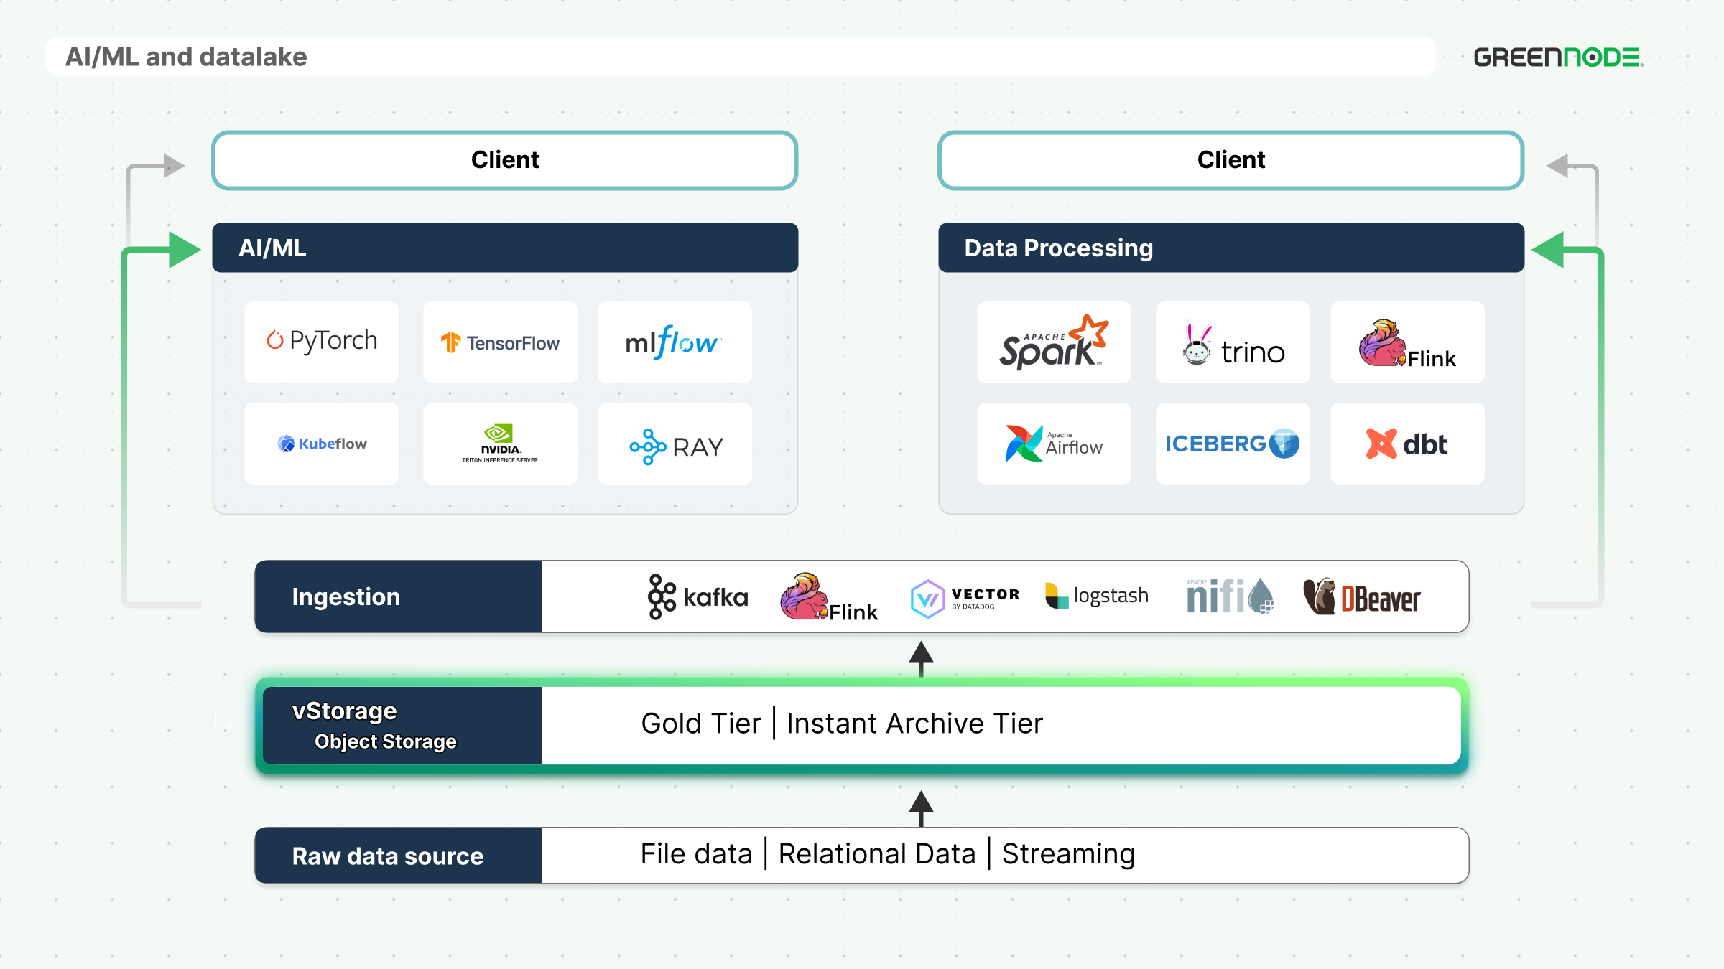Click the "AI/ML and datalake" title
Viewport: 1724px width, 969px height.
point(186,57)
